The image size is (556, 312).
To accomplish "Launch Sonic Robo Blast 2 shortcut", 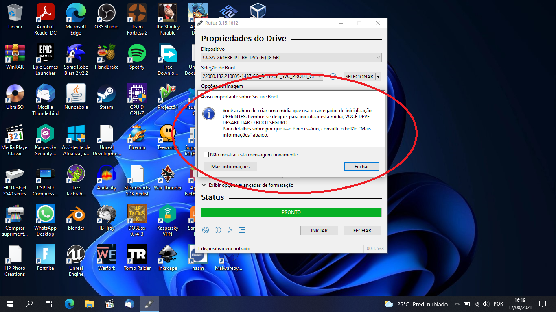I will click(x=76, y=60).
